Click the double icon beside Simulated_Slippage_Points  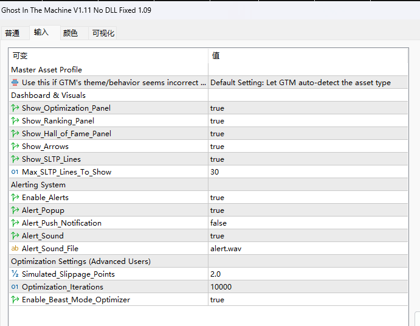(15, 274)
